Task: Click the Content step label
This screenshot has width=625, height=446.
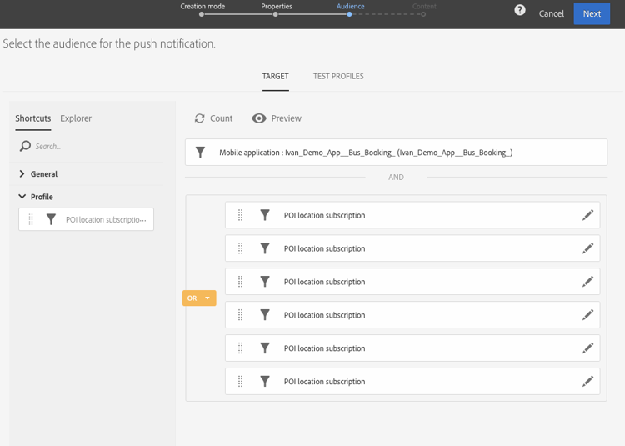Action: pyautogui.click(x=424, y=6)
